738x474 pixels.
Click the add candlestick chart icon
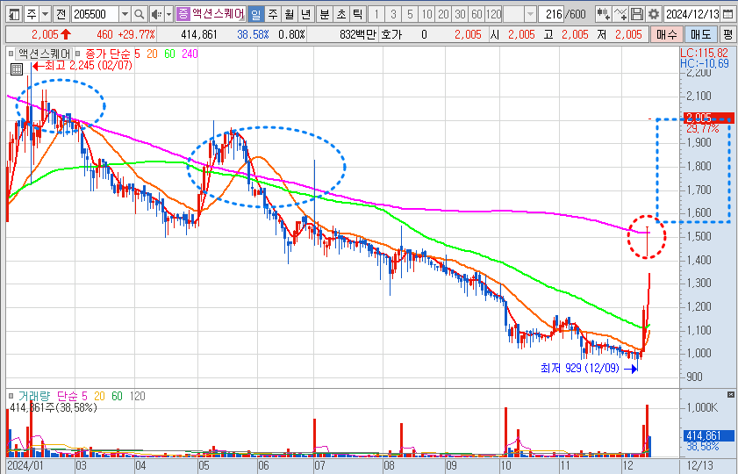pyautogui.click(x=604, y=14)
